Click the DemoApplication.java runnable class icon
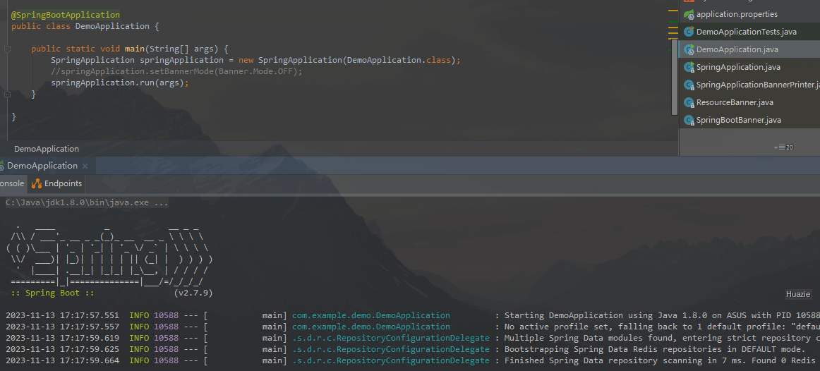 [689, 49]
